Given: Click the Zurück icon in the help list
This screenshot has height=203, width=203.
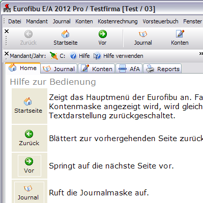Looking at the screenshot, I should pos(29,134).
